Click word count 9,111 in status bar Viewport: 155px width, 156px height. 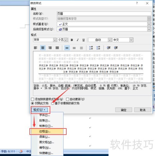pos(8,151)
